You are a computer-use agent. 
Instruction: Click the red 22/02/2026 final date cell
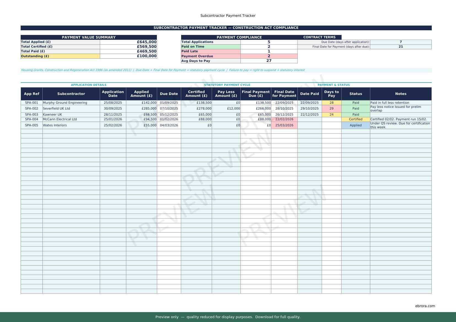284,119
